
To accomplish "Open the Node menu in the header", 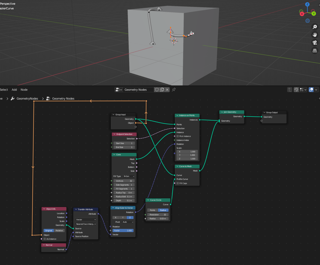I will (x=24, y=90).
